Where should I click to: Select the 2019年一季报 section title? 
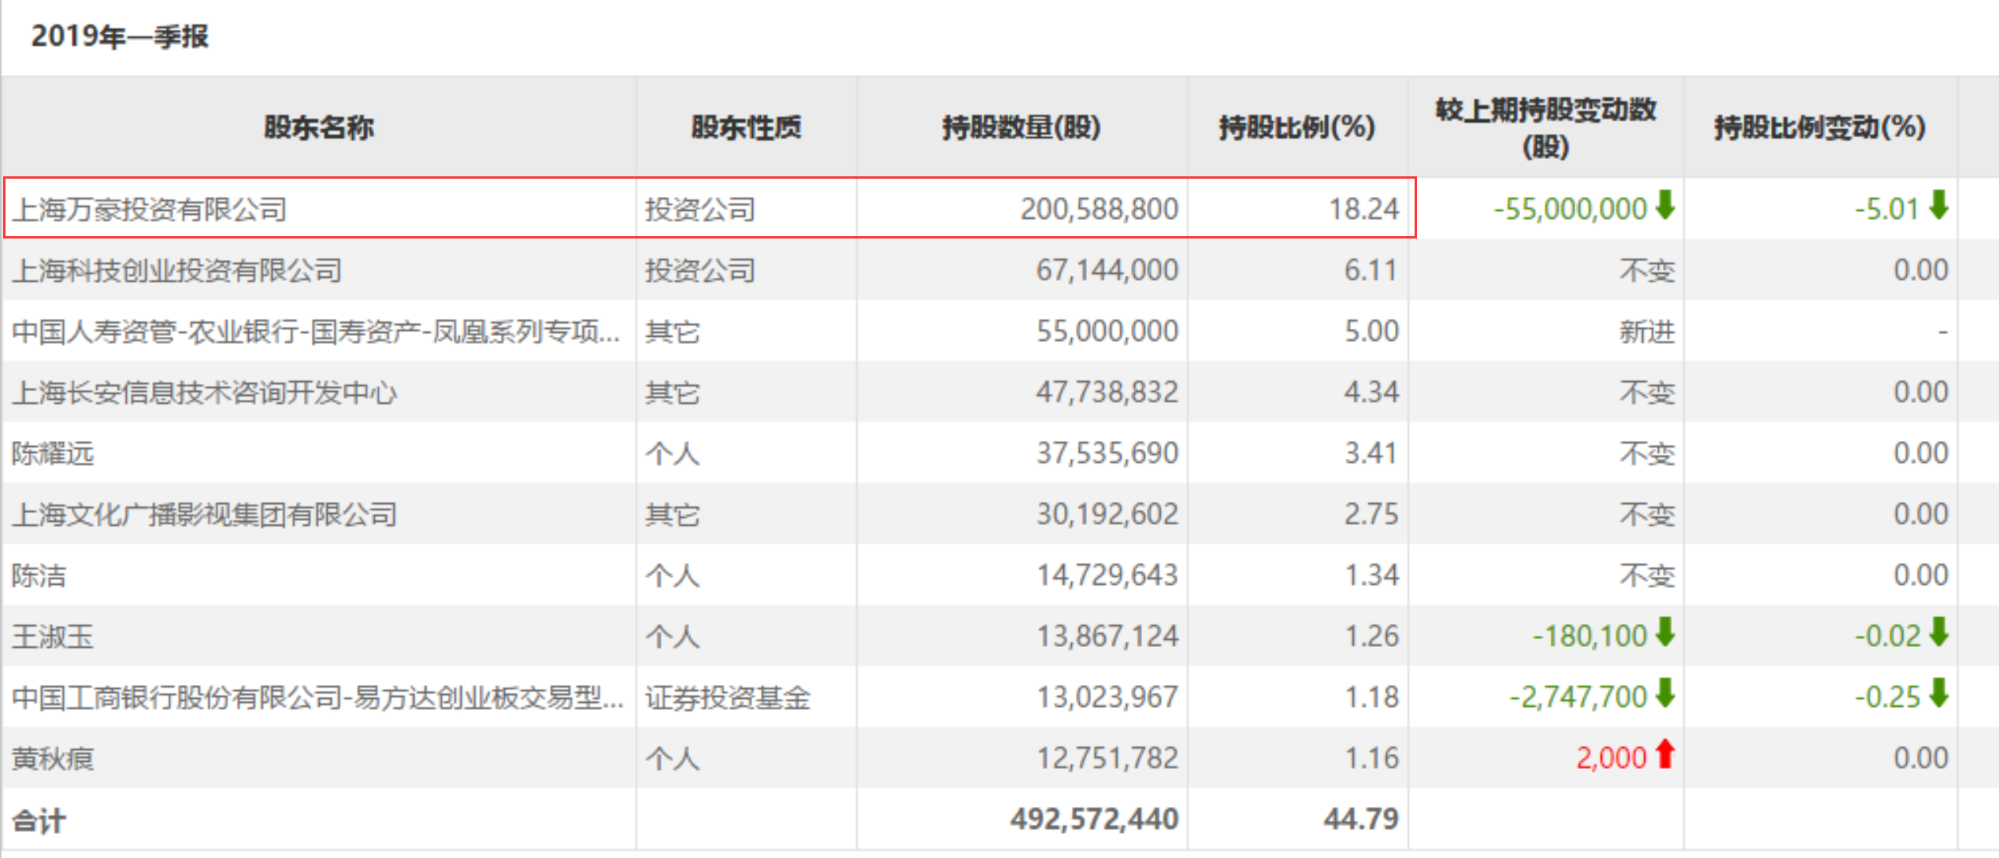(x=120, y=36)
